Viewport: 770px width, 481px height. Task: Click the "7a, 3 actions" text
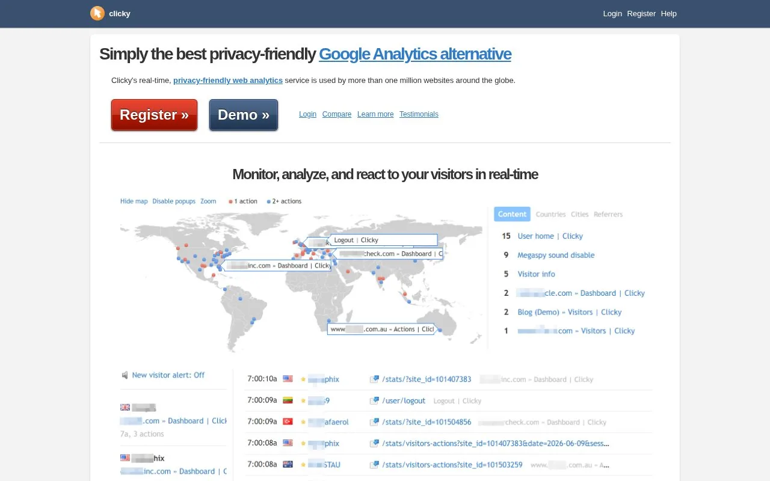click(x=142, y=434)
